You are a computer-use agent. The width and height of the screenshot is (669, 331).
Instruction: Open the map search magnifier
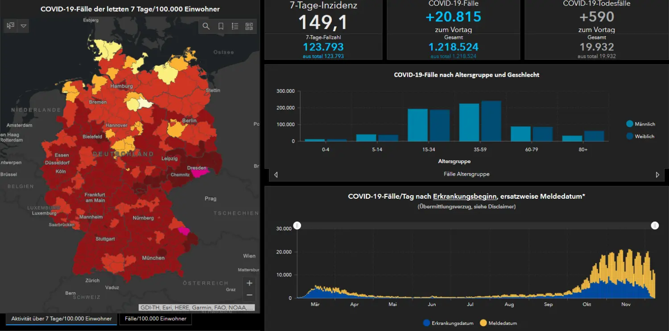coord(206,26)
